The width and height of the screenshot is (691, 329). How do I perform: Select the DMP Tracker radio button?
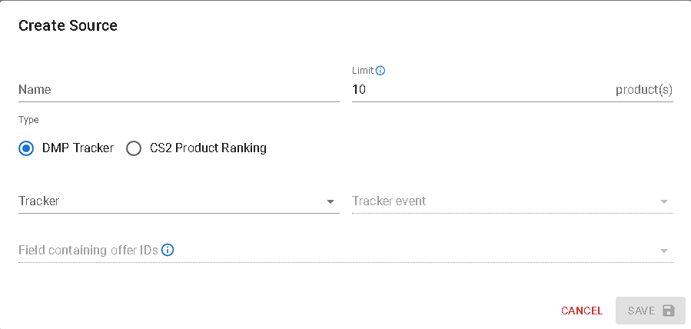tap(26, 148)
